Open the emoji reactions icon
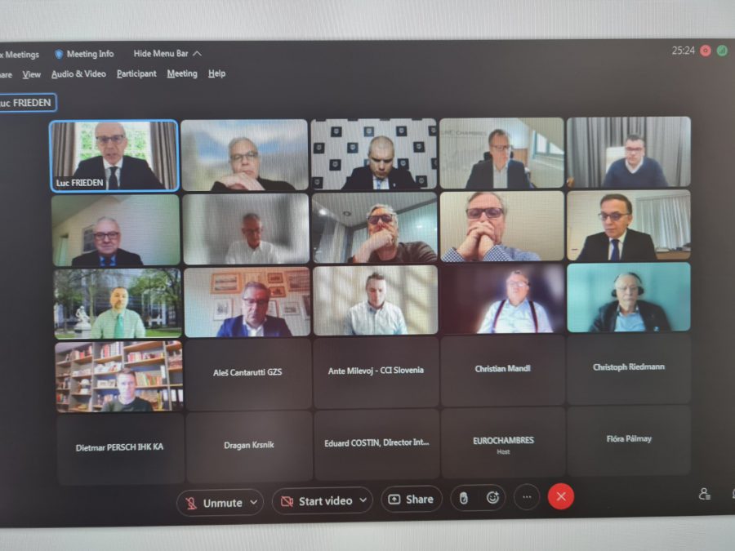The image size is (735, 551). 492,497
